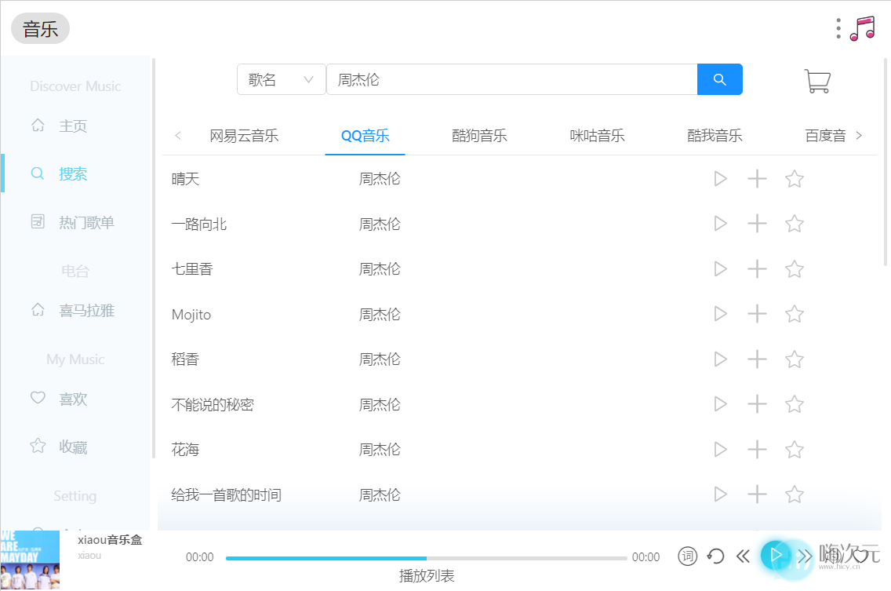The width and height of the screenshot is (891, 591).
Task: Click the lyrics (词) icon in playback bar
Action: (687, 556)
